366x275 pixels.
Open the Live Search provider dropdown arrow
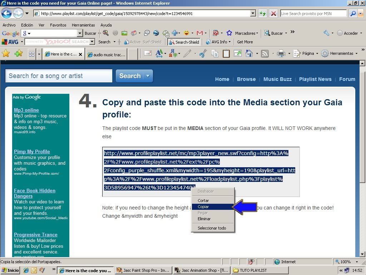click(x=361, y=14)
